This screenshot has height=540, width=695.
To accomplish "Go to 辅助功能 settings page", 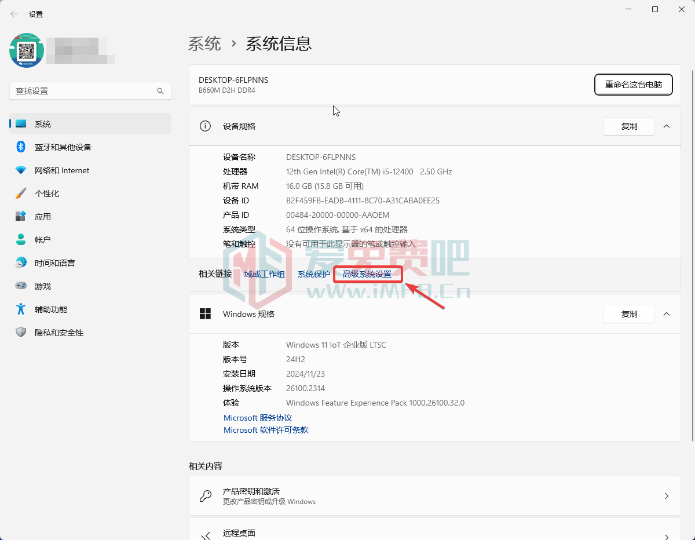I will [90, 309].
